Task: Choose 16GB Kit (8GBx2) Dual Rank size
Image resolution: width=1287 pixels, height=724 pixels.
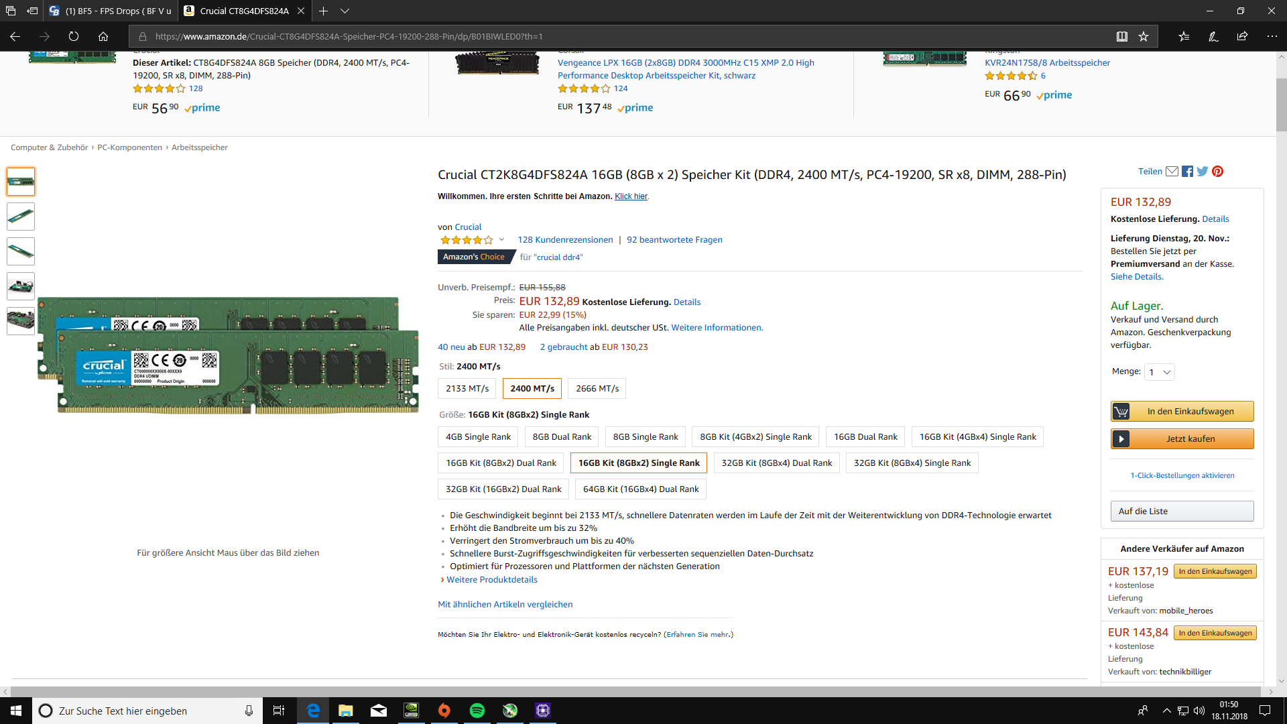Action: [501, 463]
